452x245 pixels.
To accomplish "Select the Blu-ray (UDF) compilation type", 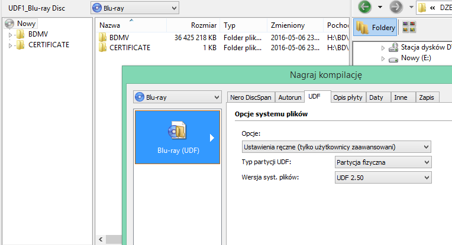I will (x=177, y=138).
